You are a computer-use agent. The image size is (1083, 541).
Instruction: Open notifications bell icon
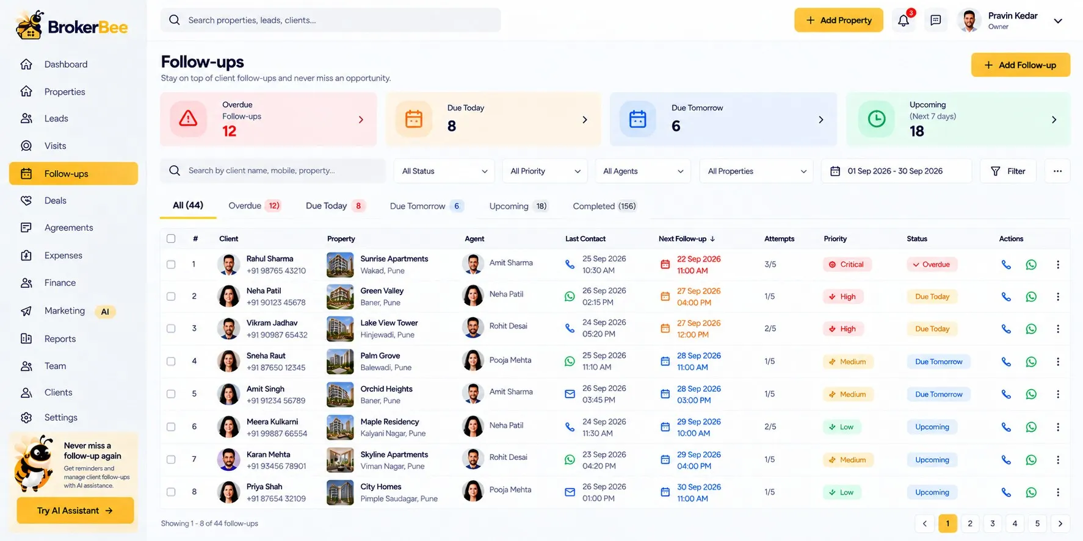(x=904, y=20)
